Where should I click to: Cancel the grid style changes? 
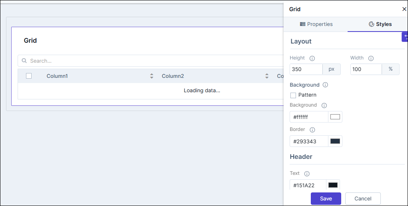363,198
